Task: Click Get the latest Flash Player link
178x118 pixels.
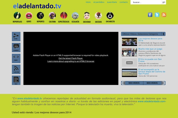Action: tap(71, 58)
